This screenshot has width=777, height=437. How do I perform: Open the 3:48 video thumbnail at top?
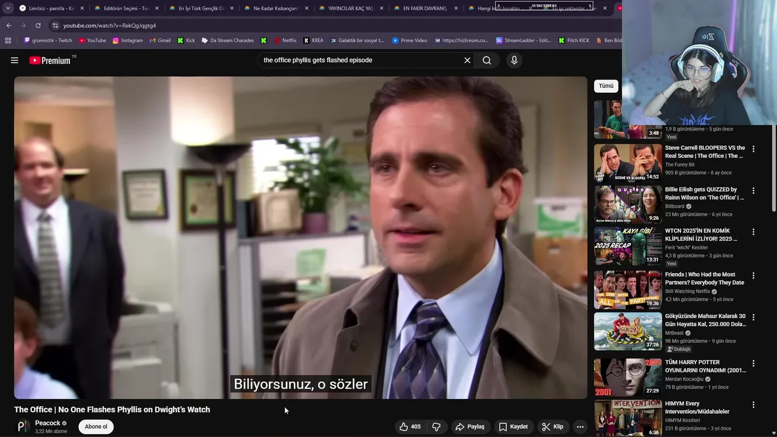pos(628,120)
